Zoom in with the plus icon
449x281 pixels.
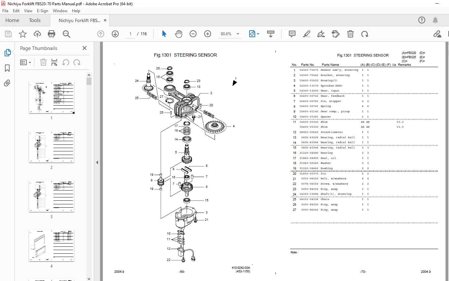[208, 34]
